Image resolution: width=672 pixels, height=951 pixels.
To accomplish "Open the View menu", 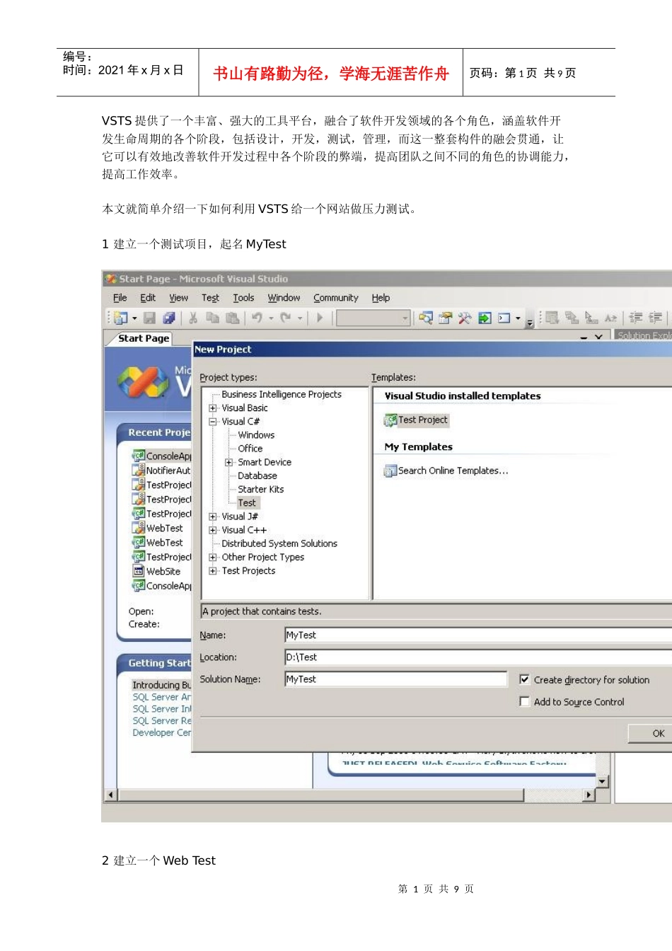I will pos(178,298).
